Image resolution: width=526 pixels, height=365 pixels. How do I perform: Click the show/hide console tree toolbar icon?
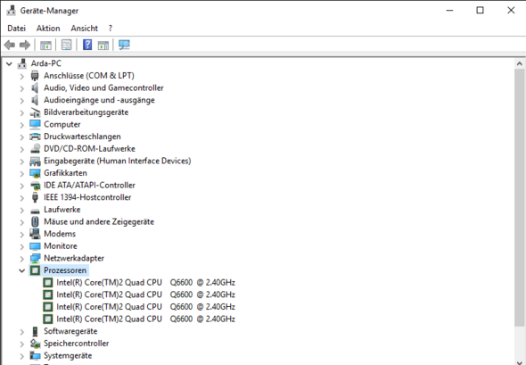point(45,45)
